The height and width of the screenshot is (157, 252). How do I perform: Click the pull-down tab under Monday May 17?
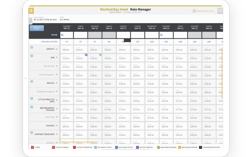[x=127, y=40]
